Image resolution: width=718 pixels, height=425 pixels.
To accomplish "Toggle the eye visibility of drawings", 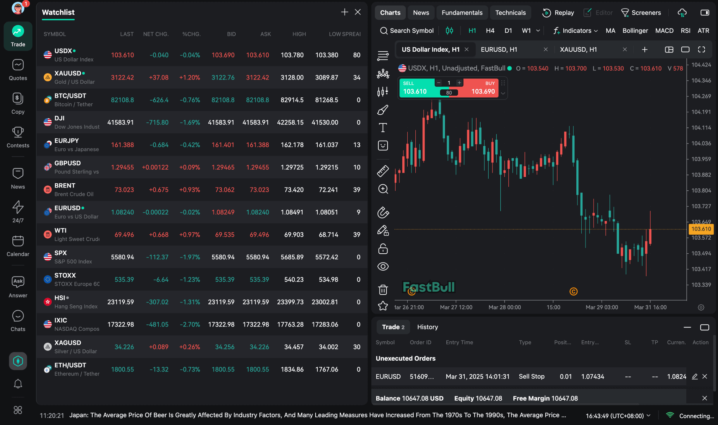I will 383,266.
